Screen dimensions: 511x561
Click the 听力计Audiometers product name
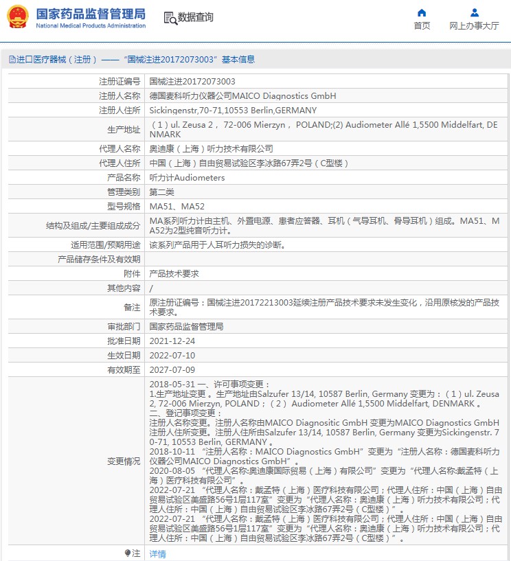point(187,177)
